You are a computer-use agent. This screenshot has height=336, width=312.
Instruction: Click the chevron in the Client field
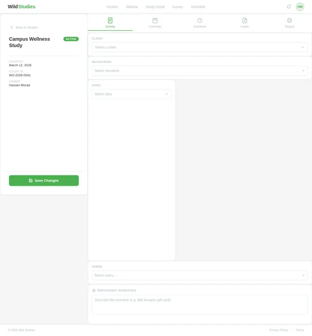click(303, 47)
